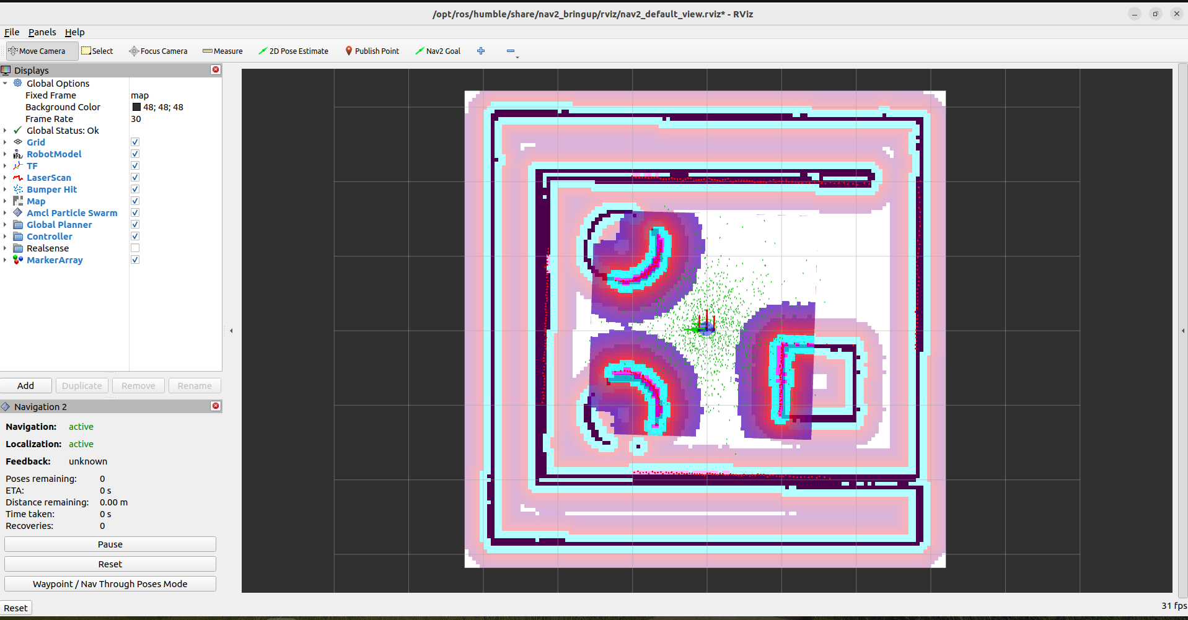Enable the Realsense checkbox
Screen dimensions: 1188x620
(135, 248)
